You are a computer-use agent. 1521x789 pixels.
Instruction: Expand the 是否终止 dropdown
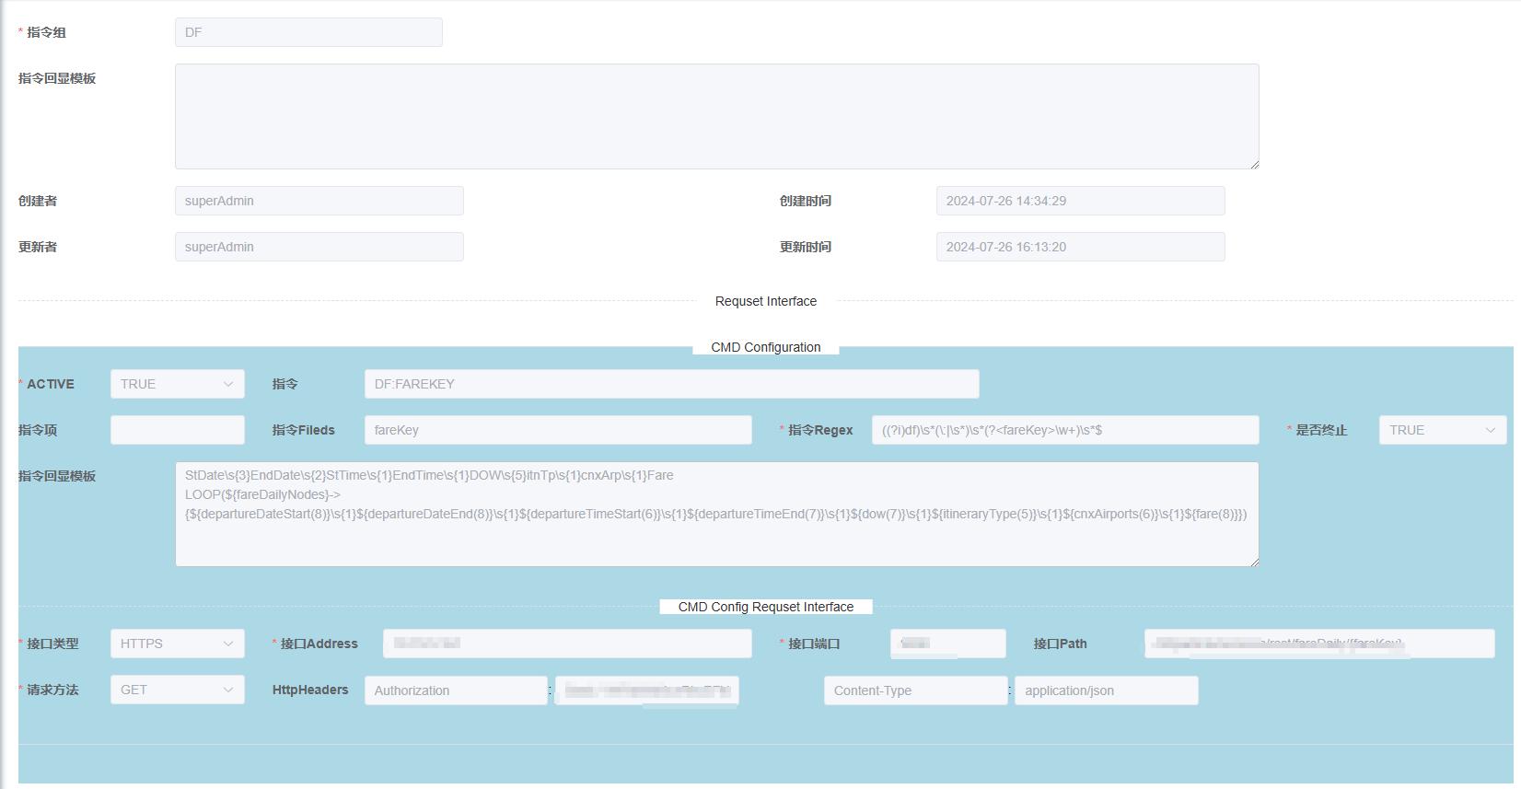[1442, 430]
